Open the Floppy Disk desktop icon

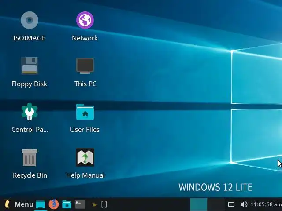click(30, 66)
